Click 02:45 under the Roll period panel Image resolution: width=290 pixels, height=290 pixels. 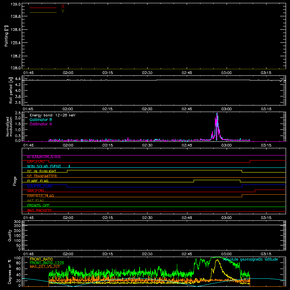click(x=187, y=109)
